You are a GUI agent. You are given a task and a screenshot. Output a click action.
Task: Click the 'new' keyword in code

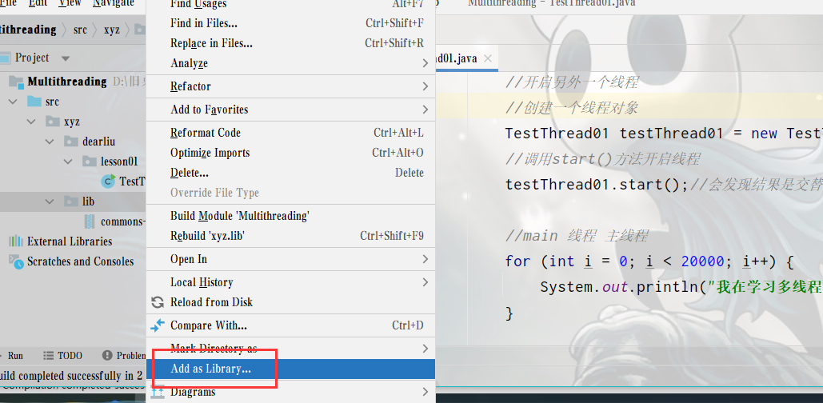(x=764, y=134)
